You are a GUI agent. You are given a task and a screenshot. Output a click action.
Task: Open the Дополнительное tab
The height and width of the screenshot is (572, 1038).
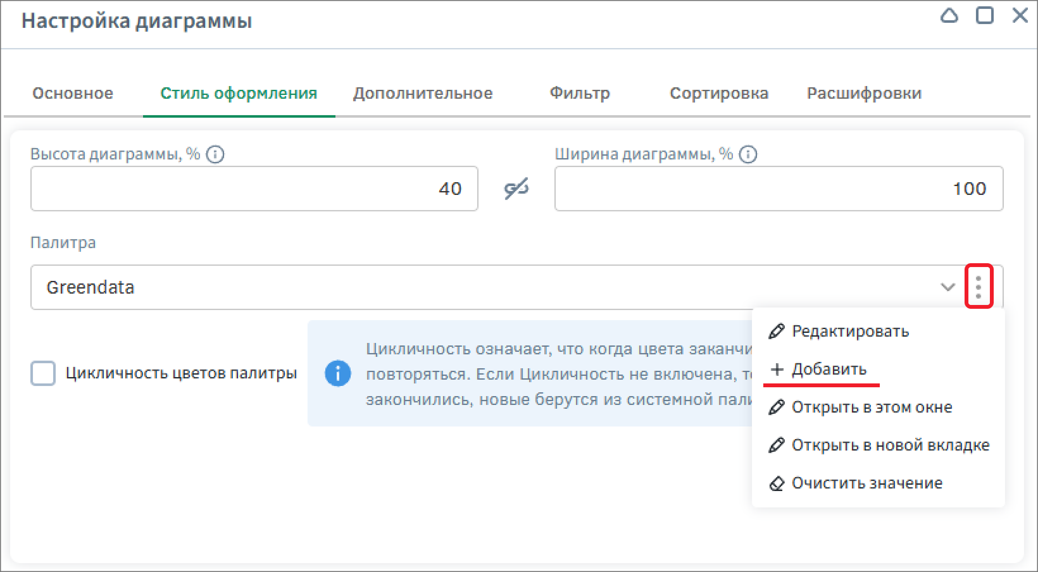422,94
